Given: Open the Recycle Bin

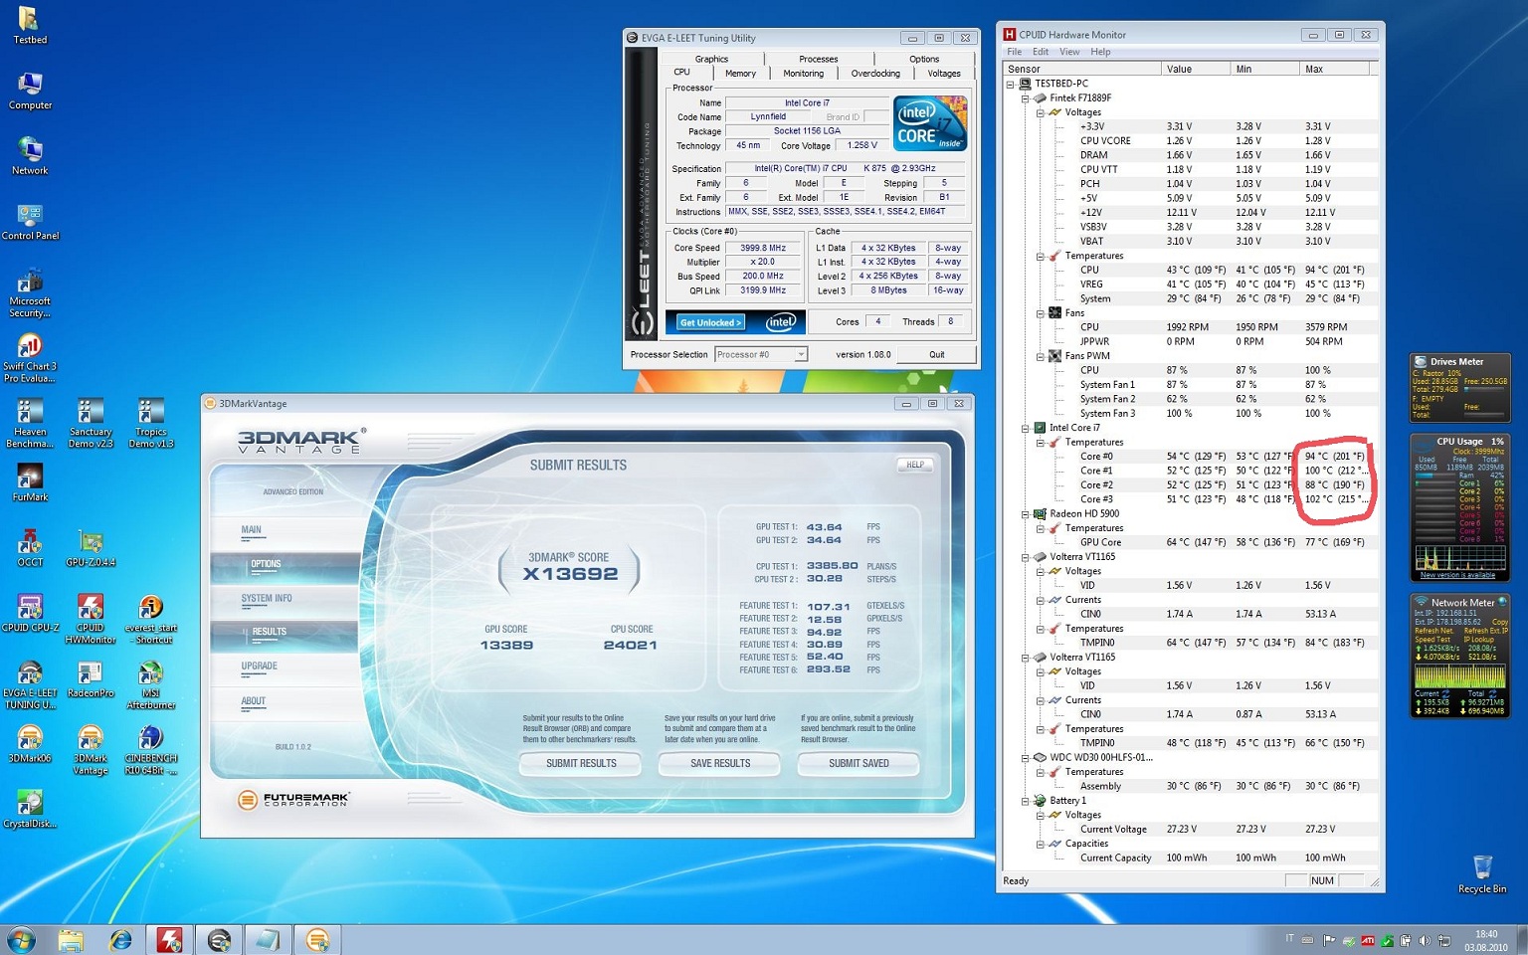Looking at the screenshot, I should (x=1482, y=873).
